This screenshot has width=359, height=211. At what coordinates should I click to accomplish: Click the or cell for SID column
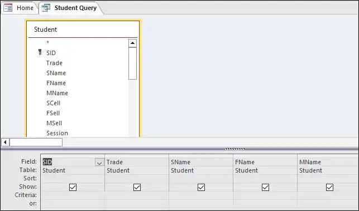pos(73,204)
